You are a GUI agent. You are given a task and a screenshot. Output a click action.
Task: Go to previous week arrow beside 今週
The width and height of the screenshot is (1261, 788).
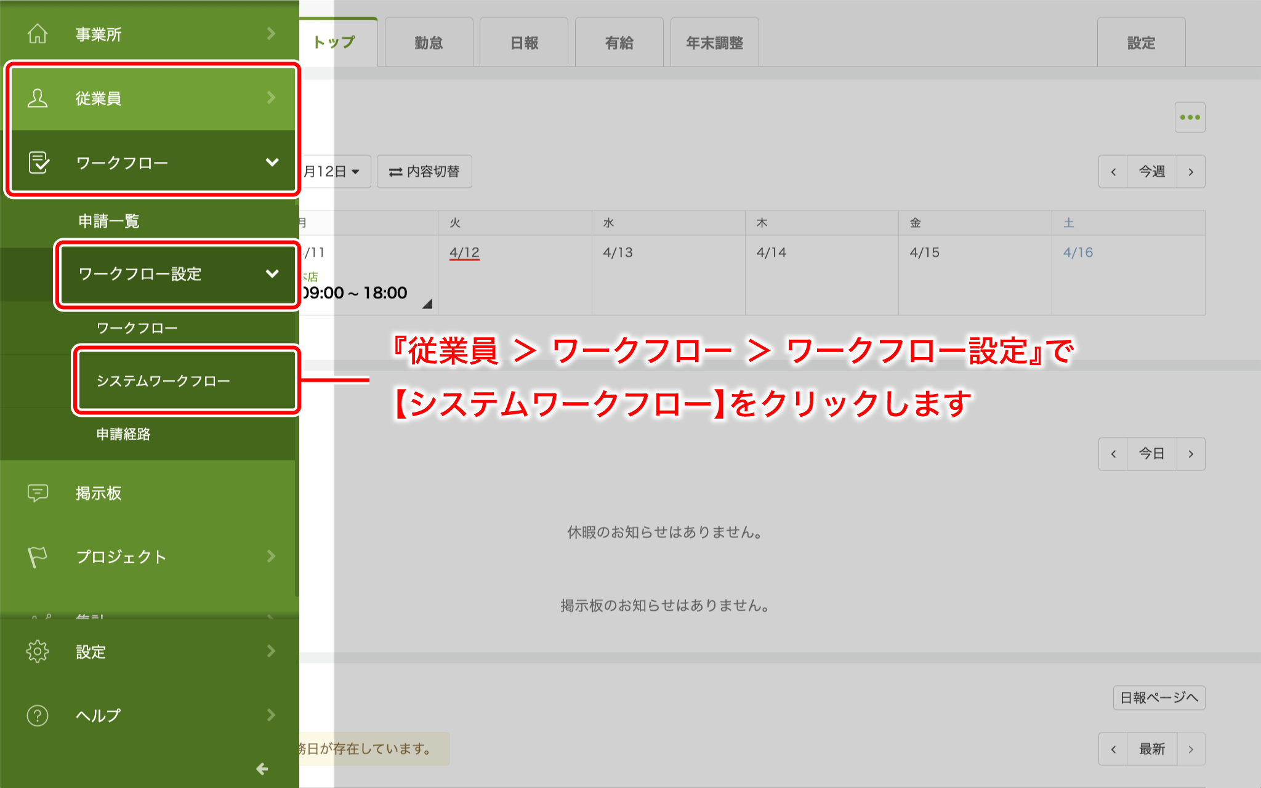(x=1113, y=172)
